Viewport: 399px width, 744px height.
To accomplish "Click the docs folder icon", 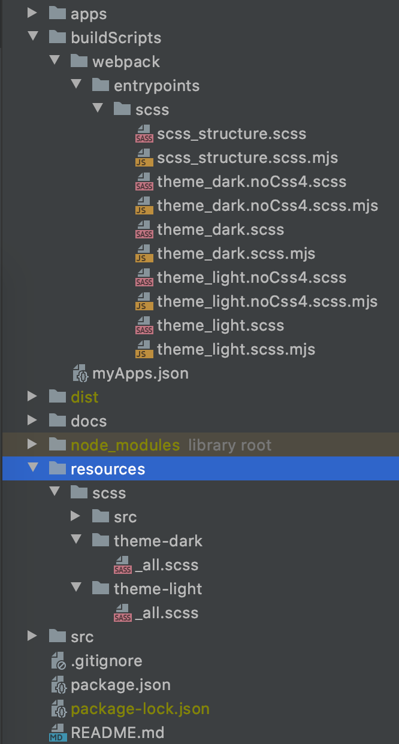I will 57,421.
